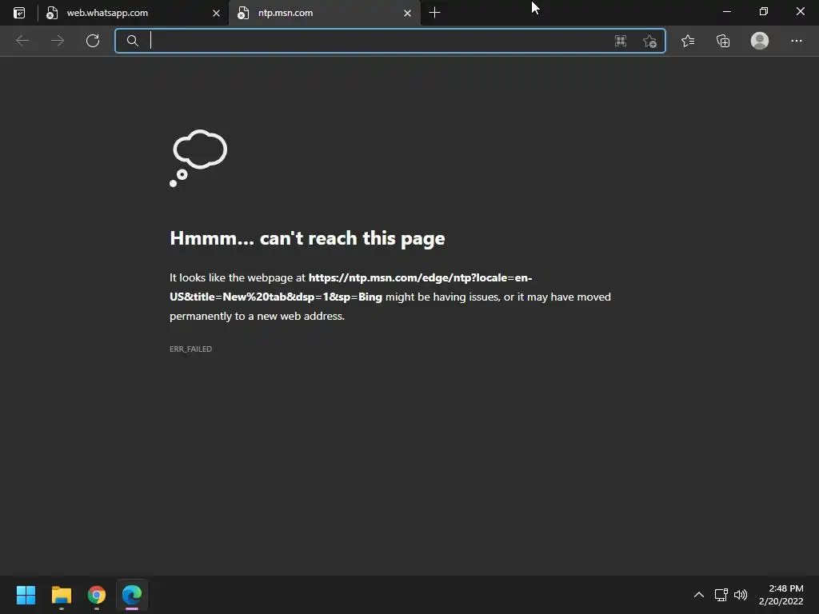
Task: Add this page to favorites
Action: 649,41
